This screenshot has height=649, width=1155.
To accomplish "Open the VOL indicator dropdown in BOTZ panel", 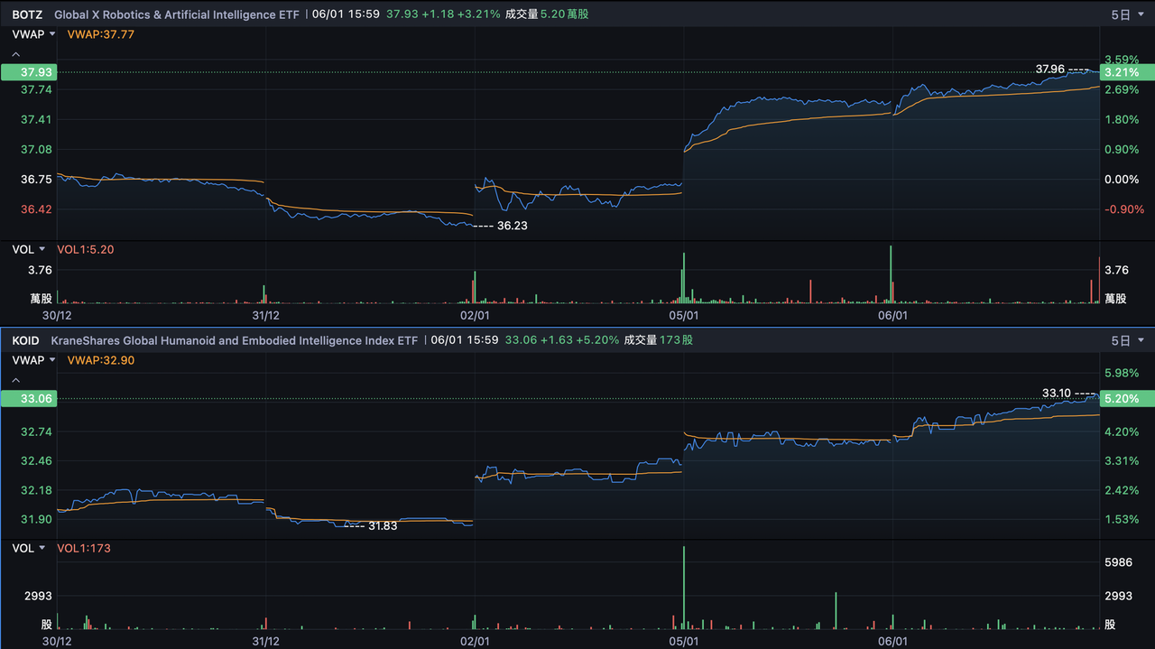I will [x=29, y=249].
